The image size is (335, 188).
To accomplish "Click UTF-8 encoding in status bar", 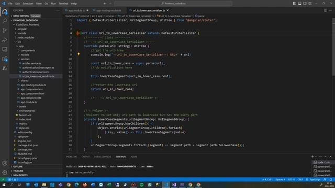I will 292,180.
